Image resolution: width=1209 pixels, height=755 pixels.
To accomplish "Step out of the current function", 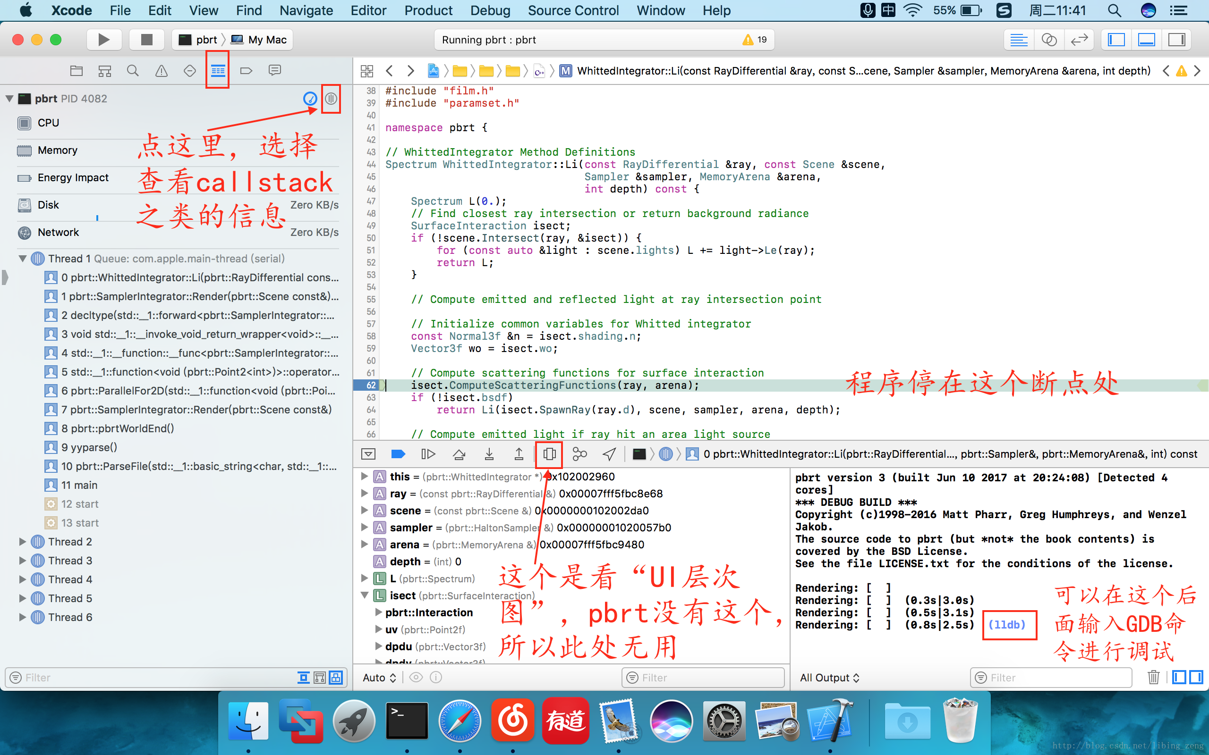I will [x=519, y=454].
